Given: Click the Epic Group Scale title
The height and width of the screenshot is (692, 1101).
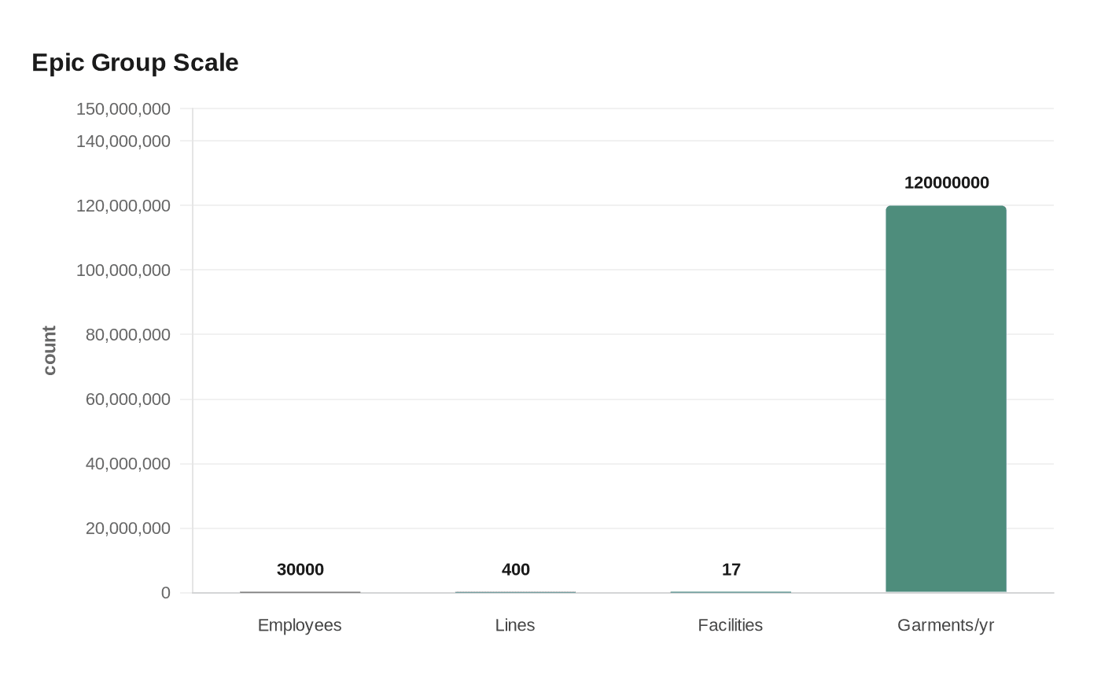Looking at the screenshot, I should click(135, 62).
